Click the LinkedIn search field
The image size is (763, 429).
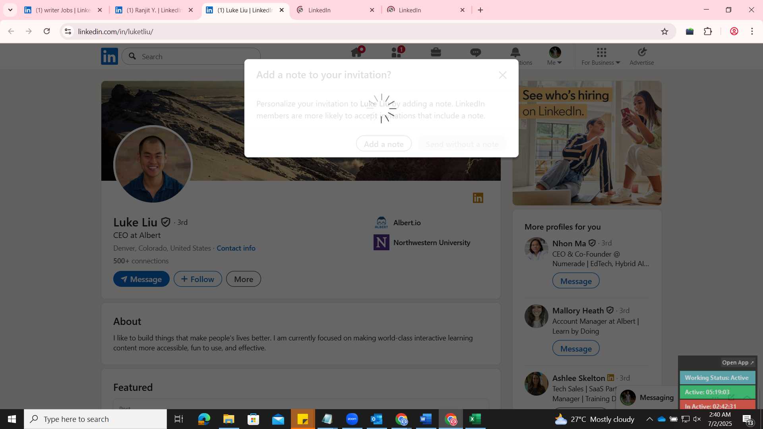coord(191,56)
